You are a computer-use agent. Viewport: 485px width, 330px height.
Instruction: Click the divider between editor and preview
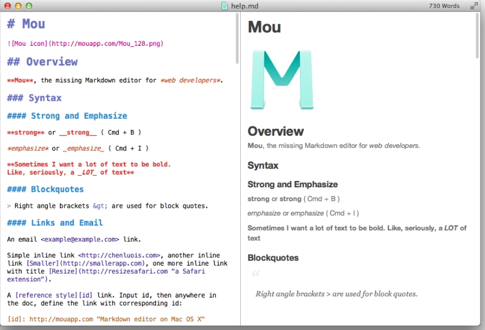(240, 169)
